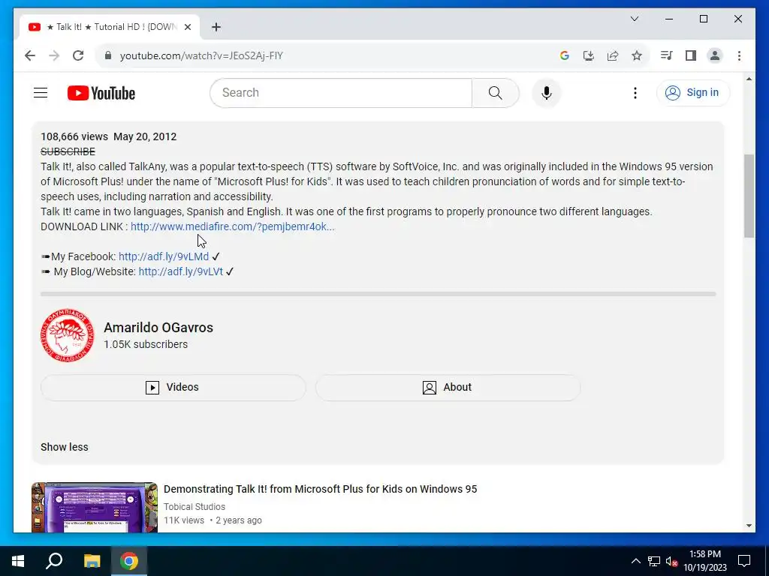Focus the YouTube Search field
Screen dimensions: 769x576
[x=341, y=92]
